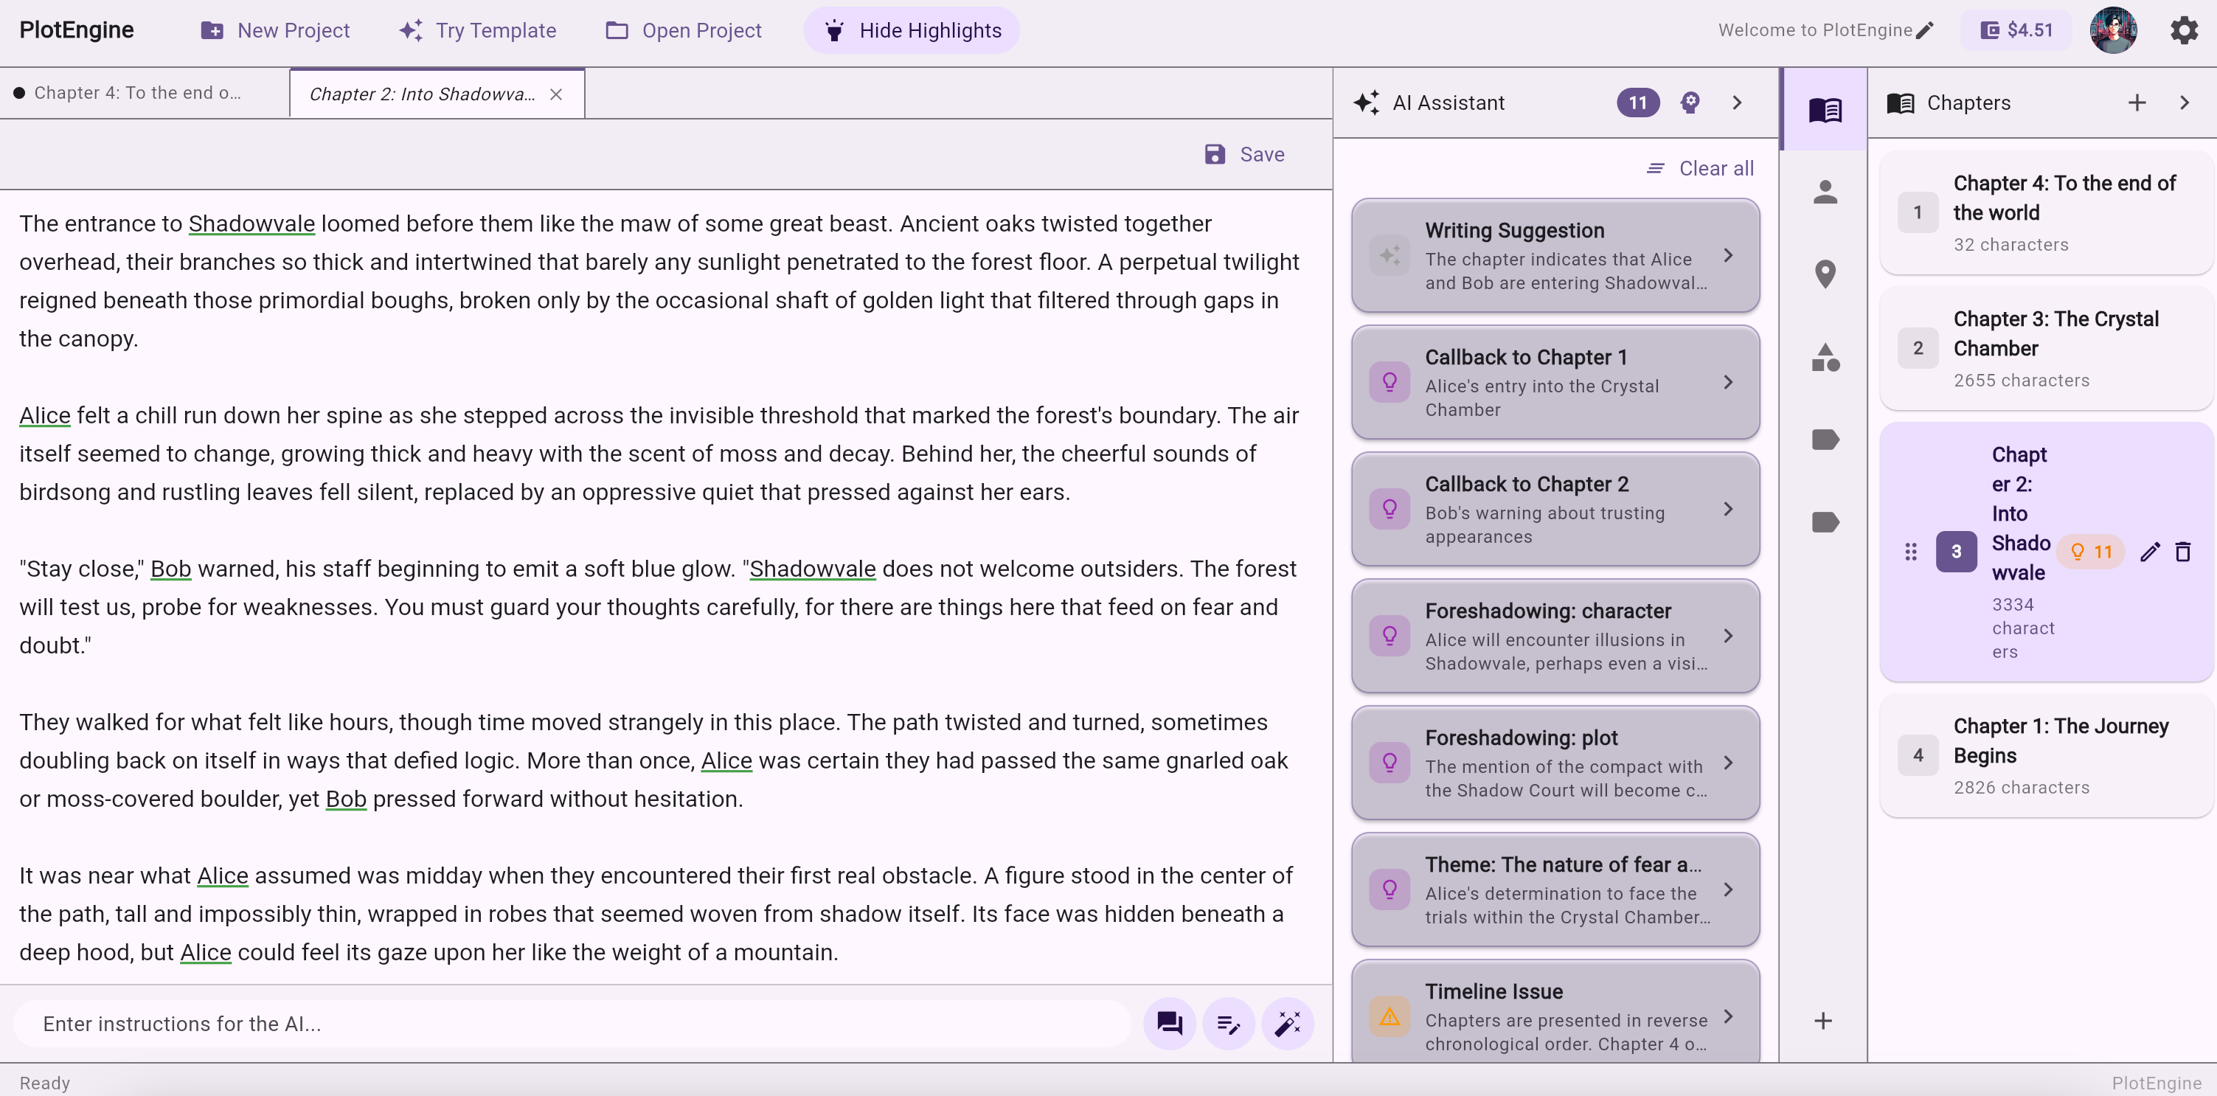Click the AI instructions input field
Viewport: 2217px width, 1096px height.
[572, 1023]
